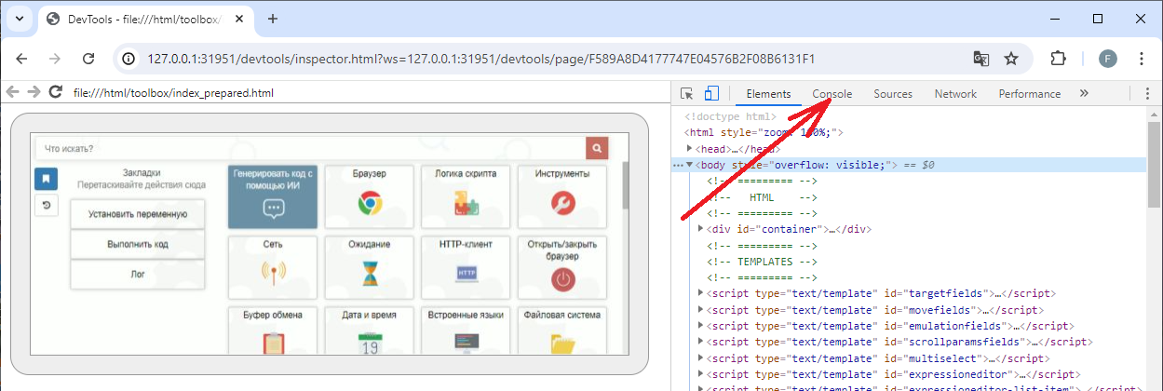The image size is (1163, 391).
Task: Open the HTTP-клиент tile
Action: [466, 265]
